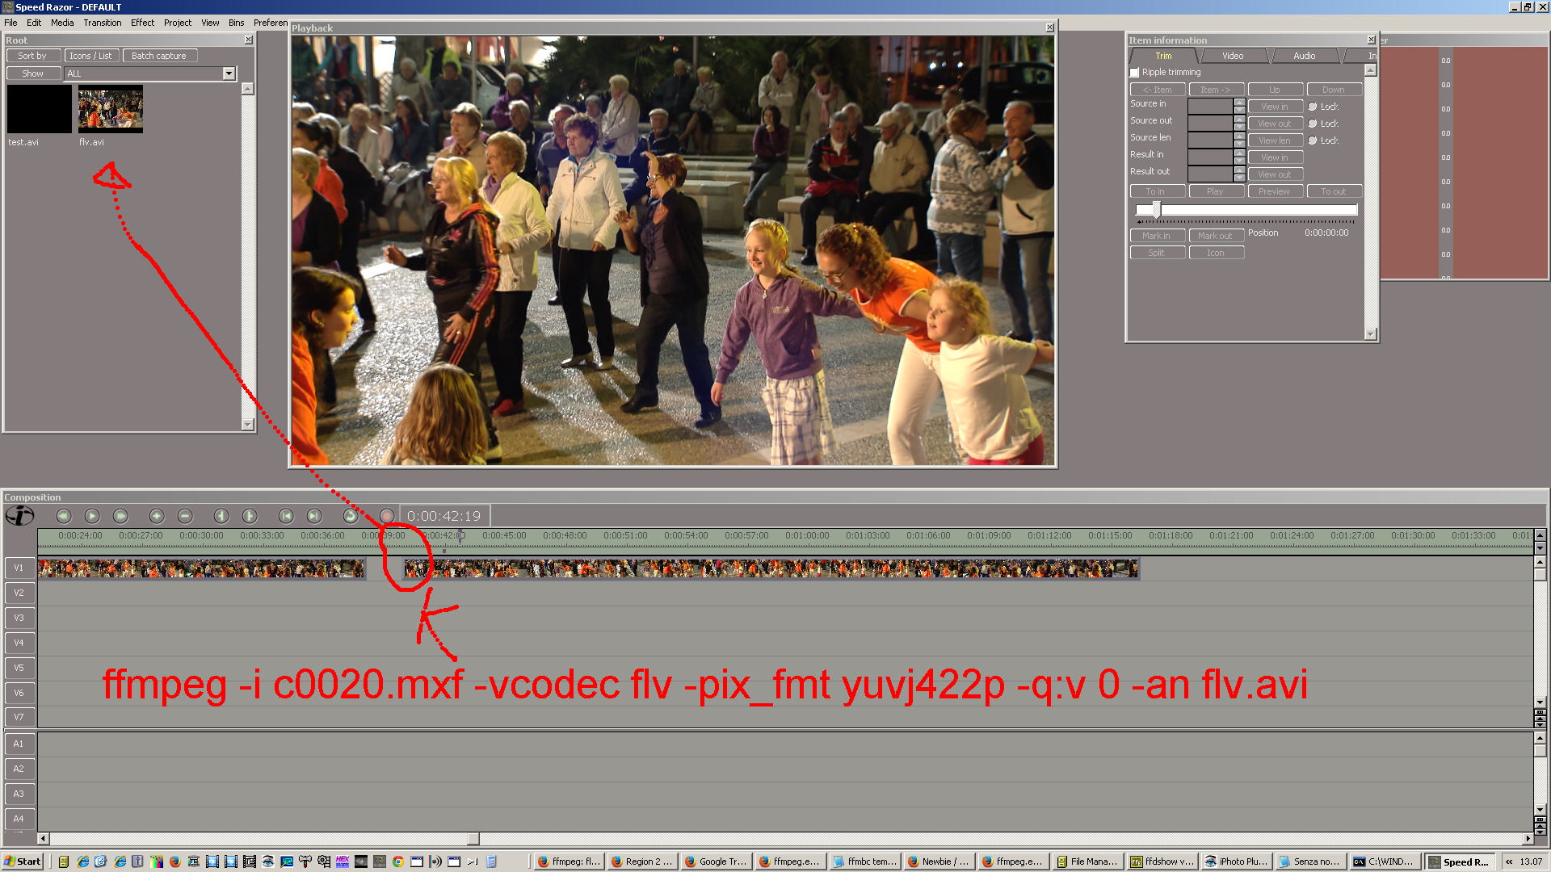
Task: Enable the Ripple trimming checkbox
Action: pyautogui.click(x=1134, y=73)
